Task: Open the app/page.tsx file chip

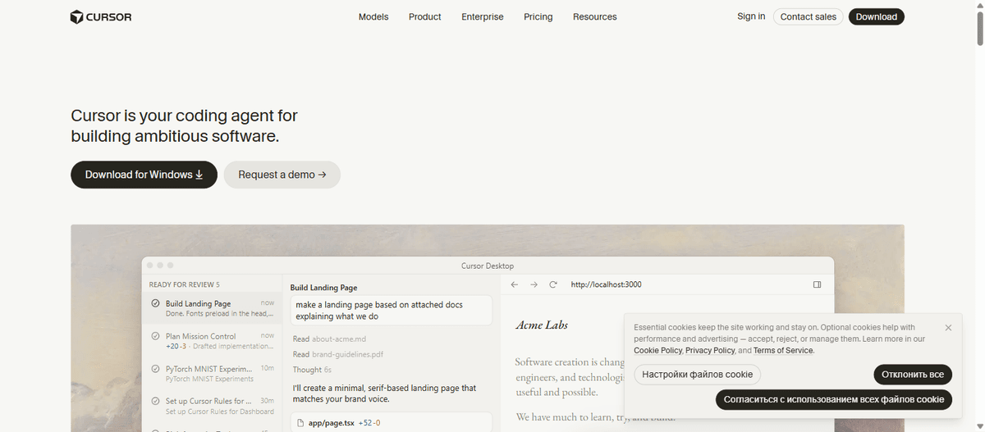Action: (391, 423)
